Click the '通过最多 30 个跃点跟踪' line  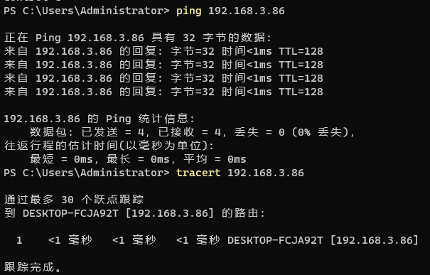click(x=74, y=200)
